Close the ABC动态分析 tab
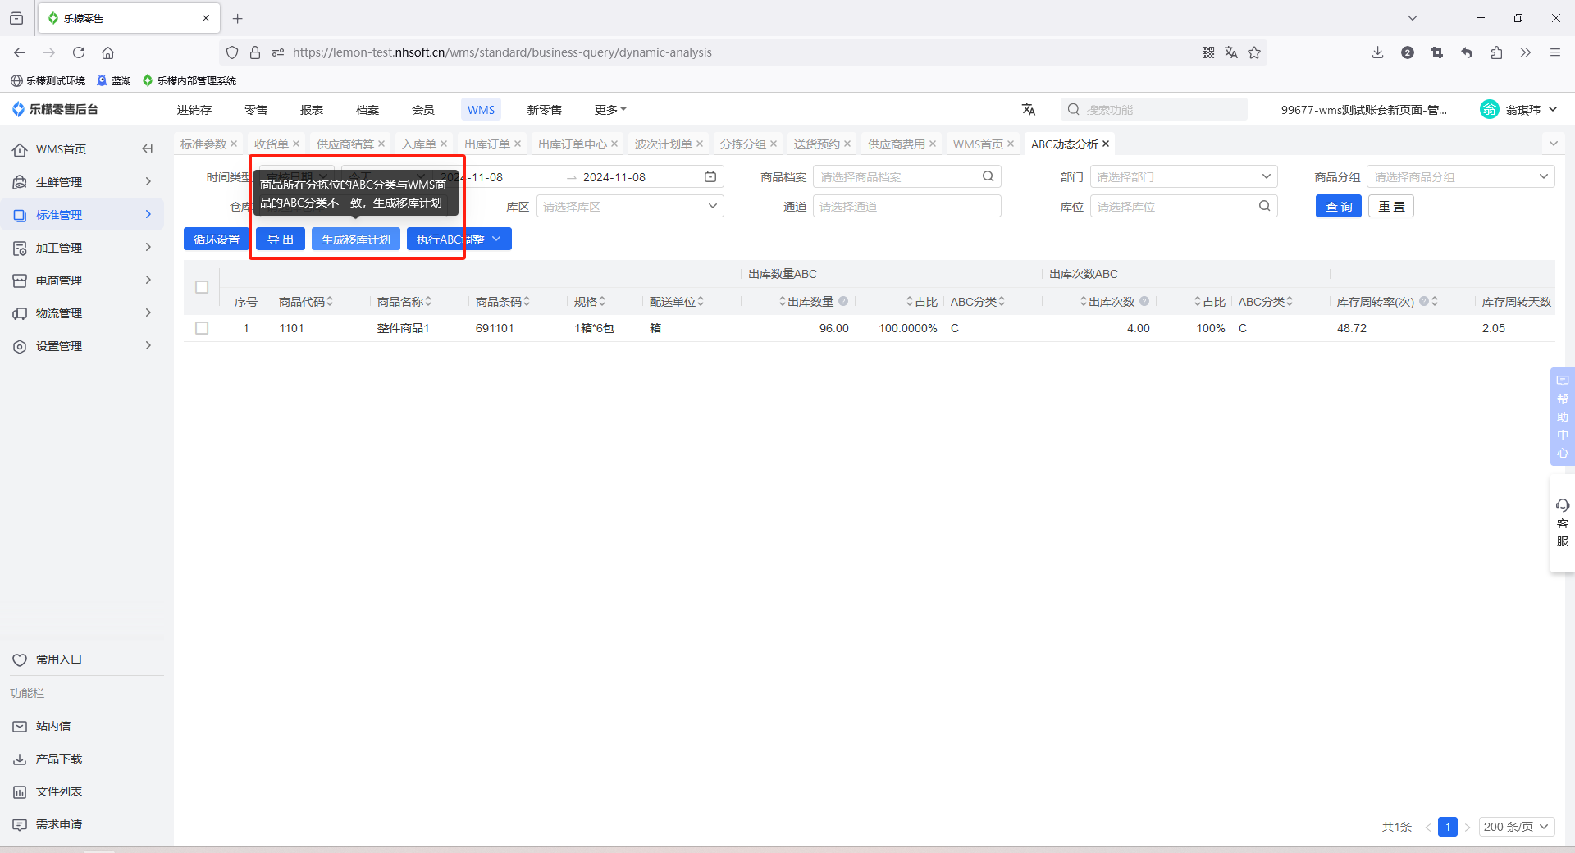The width and height of the screenshot is (1575, 853). [1106, 144]
